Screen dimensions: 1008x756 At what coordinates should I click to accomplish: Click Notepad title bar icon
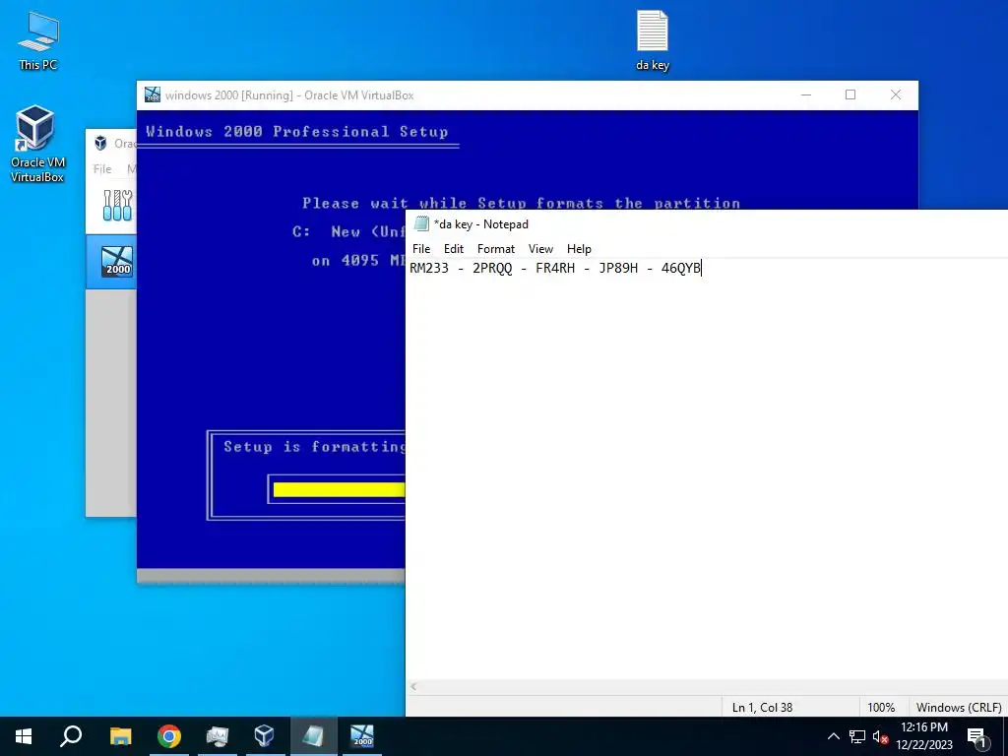click(x=421, y=223)
